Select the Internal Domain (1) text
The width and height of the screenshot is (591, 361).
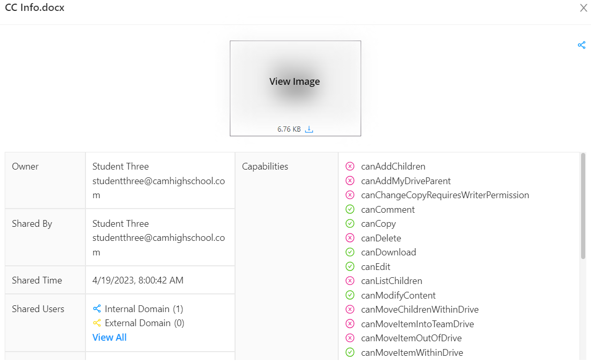tap(144, 309)
